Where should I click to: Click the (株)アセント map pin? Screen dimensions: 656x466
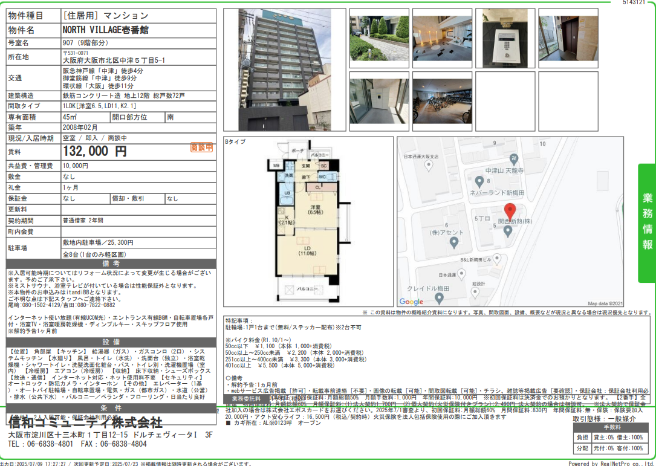pyautogui.click(x=455, y=242)
